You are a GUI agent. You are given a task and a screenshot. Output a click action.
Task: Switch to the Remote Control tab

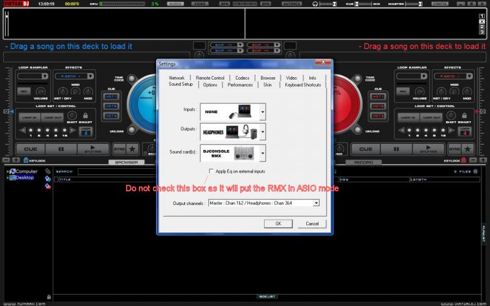210,78
